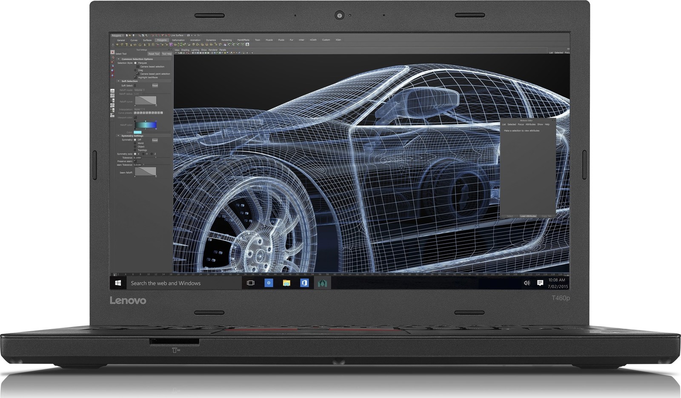Viewport: 681px width, 398px height.
Task: Select the Marquee selection style radio
Action: coord(136,63)
